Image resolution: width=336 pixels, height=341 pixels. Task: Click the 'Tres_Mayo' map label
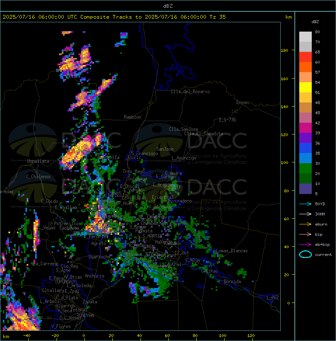tap(133, 171)
